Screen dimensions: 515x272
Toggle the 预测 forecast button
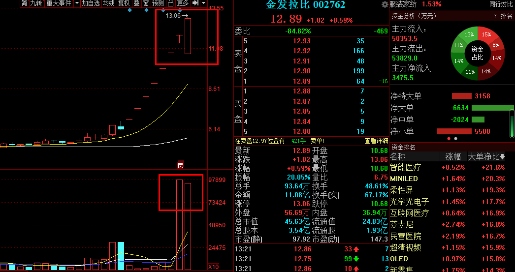click(159, 3)
